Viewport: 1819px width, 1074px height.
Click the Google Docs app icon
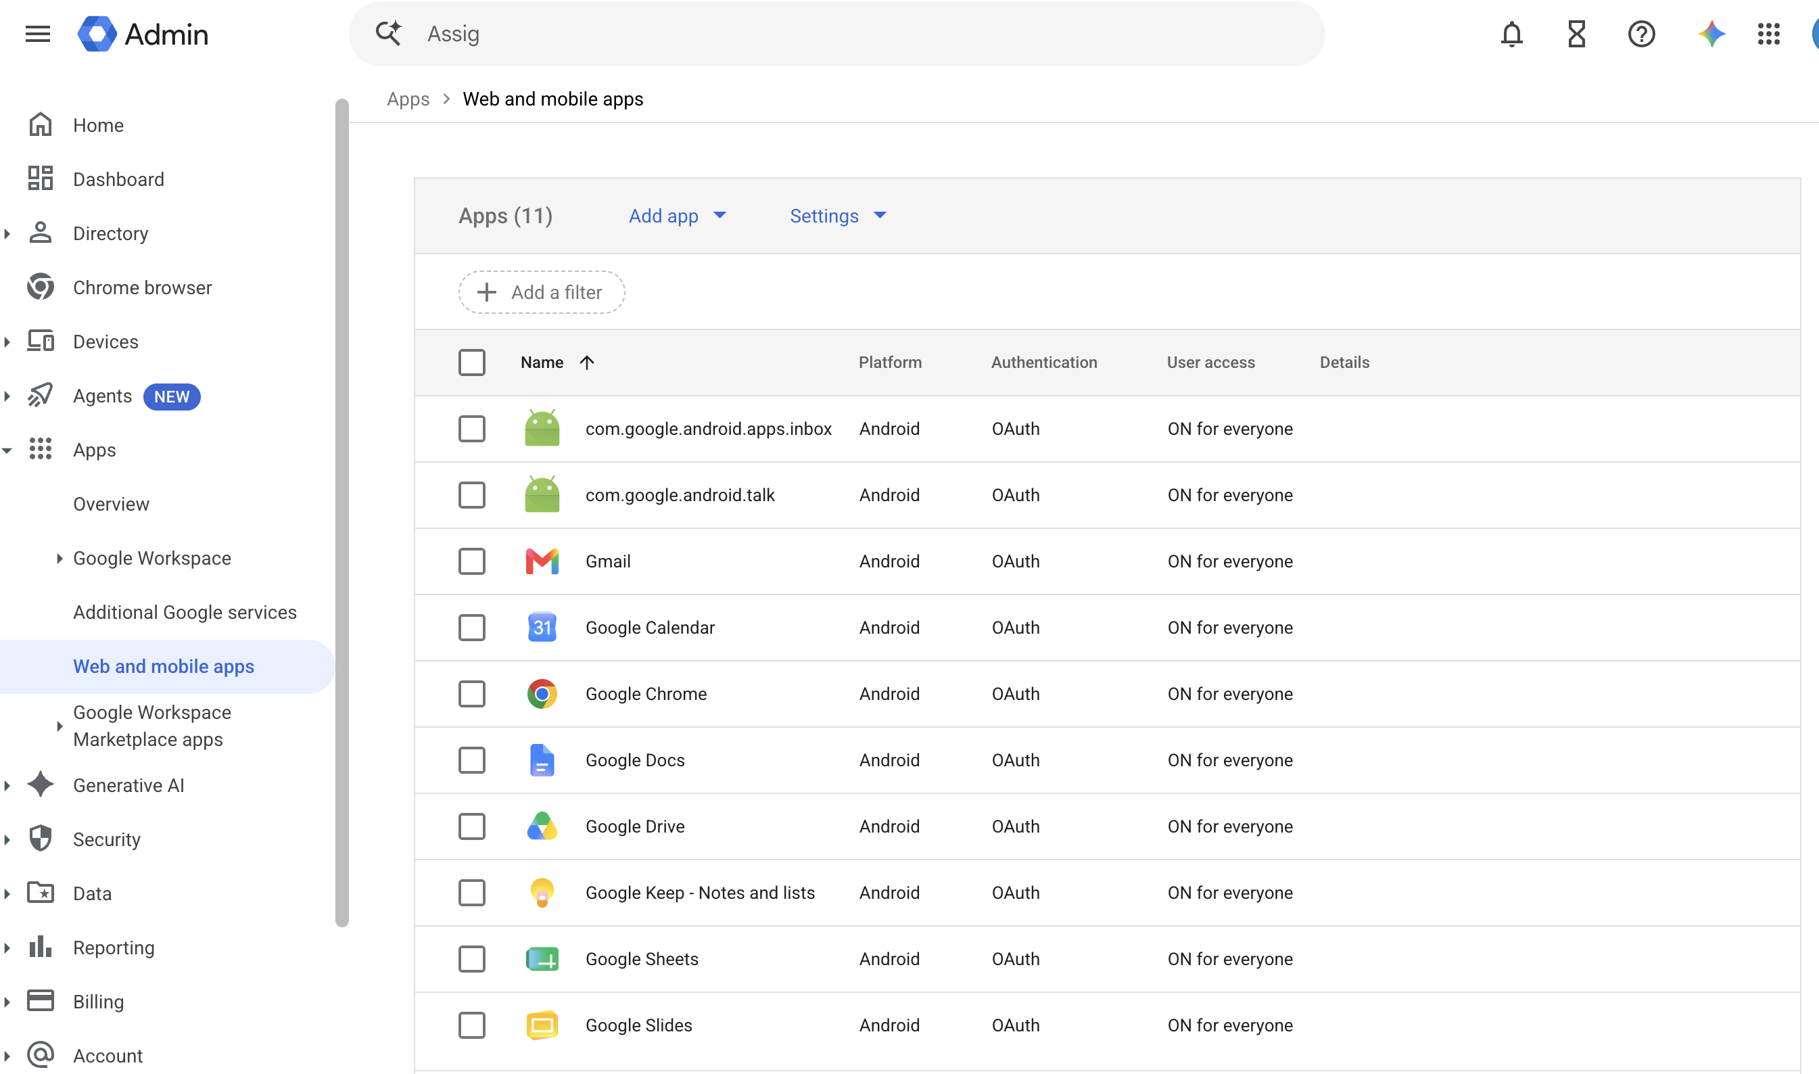pyautogui.click(x=542, y=760)
